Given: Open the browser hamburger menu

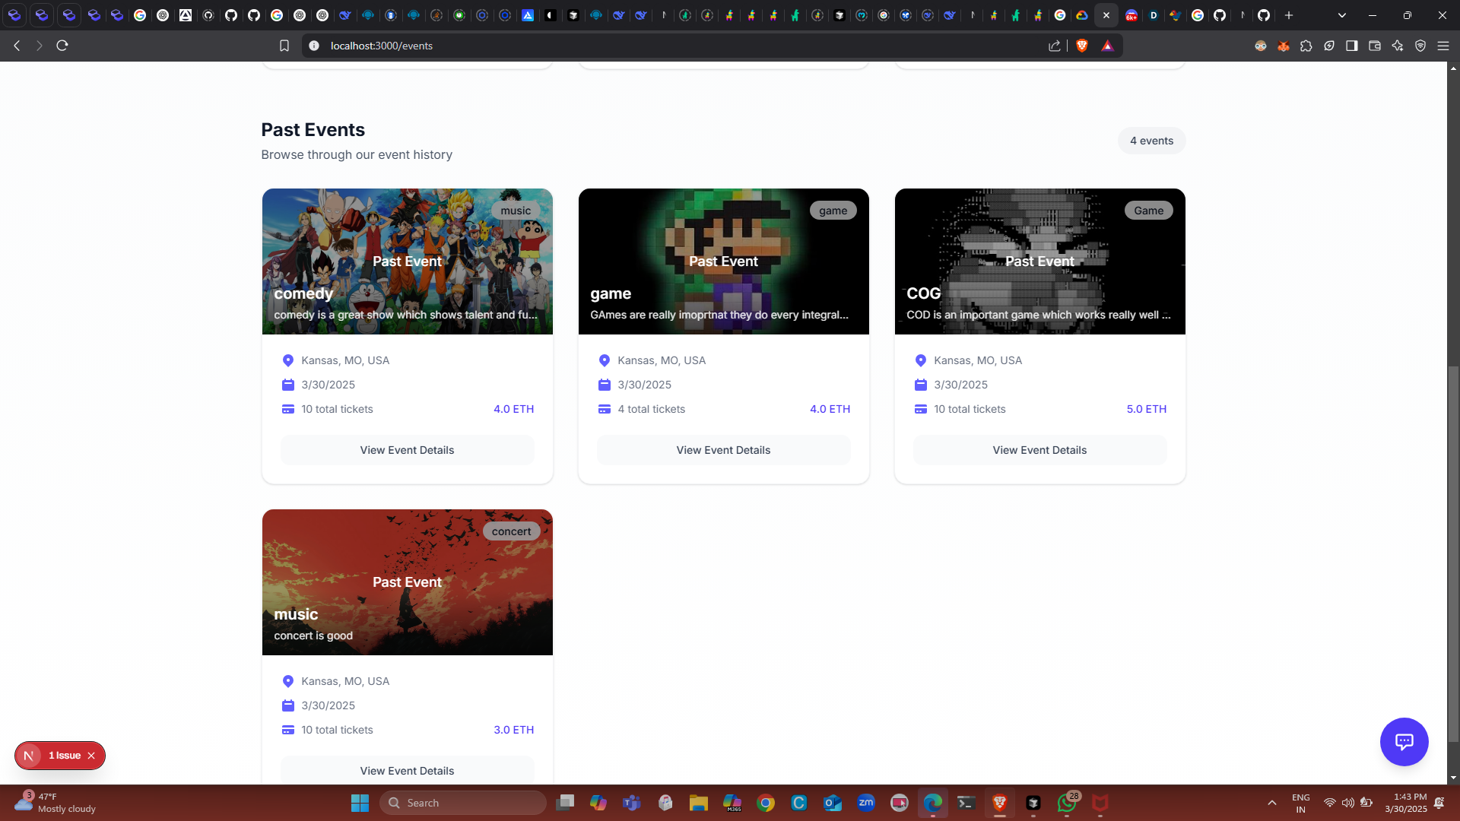Looking at the screenshot, I should 1443,46.
